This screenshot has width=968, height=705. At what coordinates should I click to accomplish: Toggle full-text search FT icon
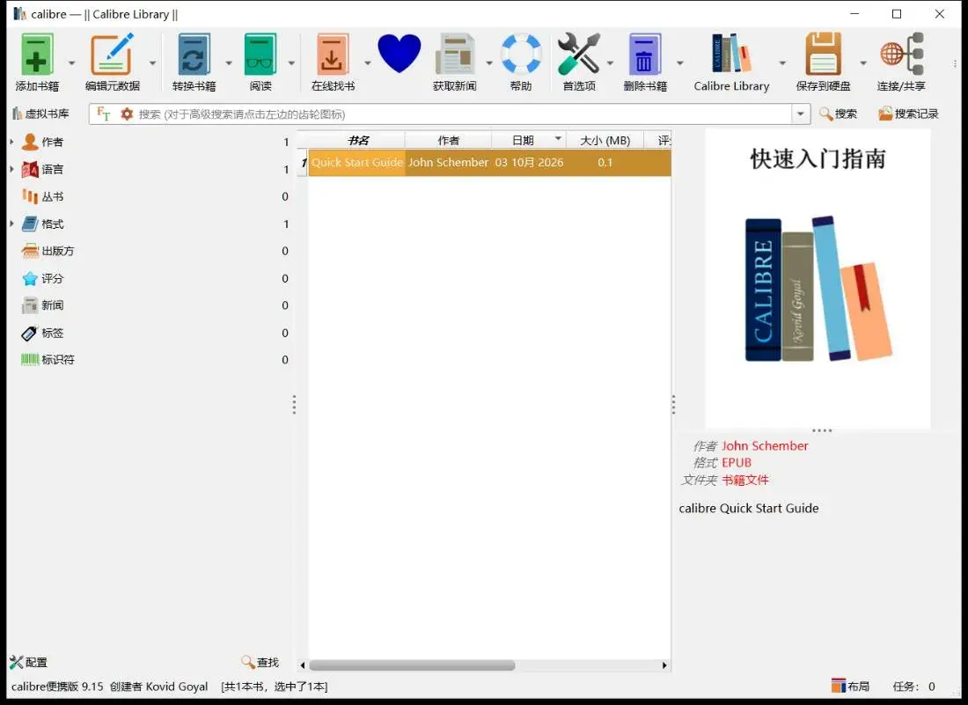[x=103, y=114]
